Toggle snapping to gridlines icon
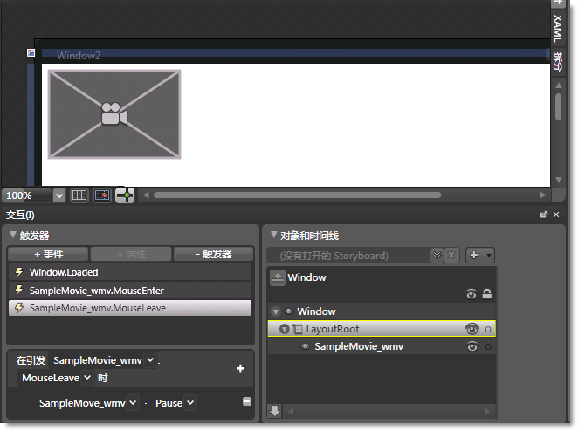 click(x=102, y=195)
